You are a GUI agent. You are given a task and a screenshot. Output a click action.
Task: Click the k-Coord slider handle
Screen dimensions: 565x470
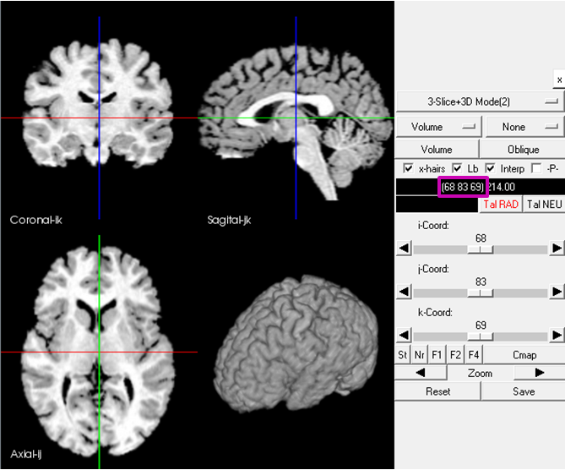481,336
